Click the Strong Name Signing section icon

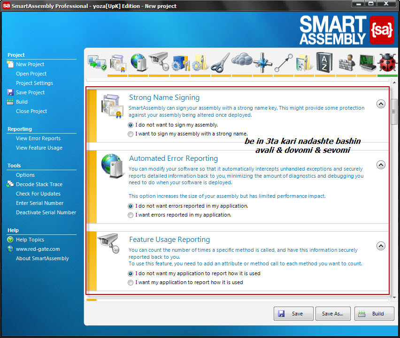112,106
